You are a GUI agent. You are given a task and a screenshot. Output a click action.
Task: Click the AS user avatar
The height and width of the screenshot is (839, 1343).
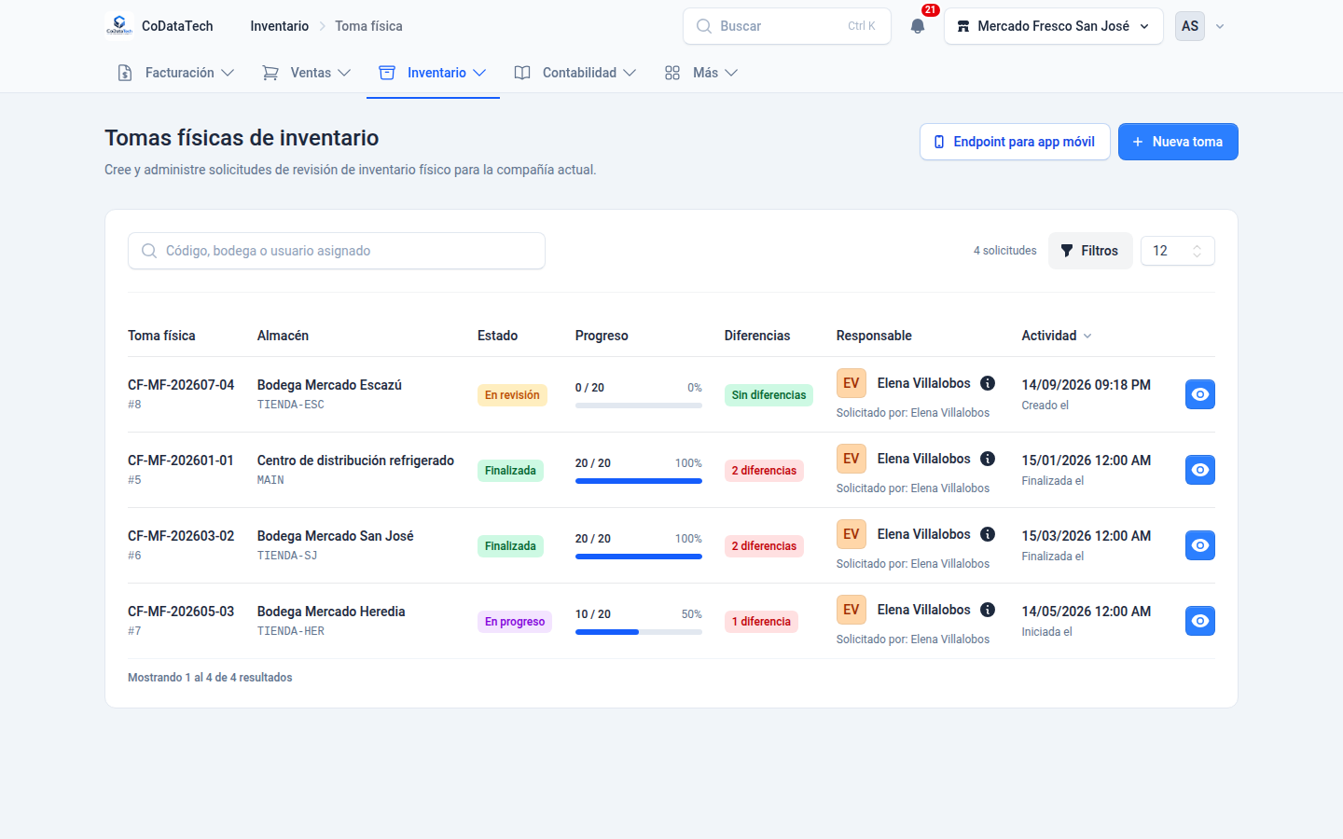[1190, 26]
